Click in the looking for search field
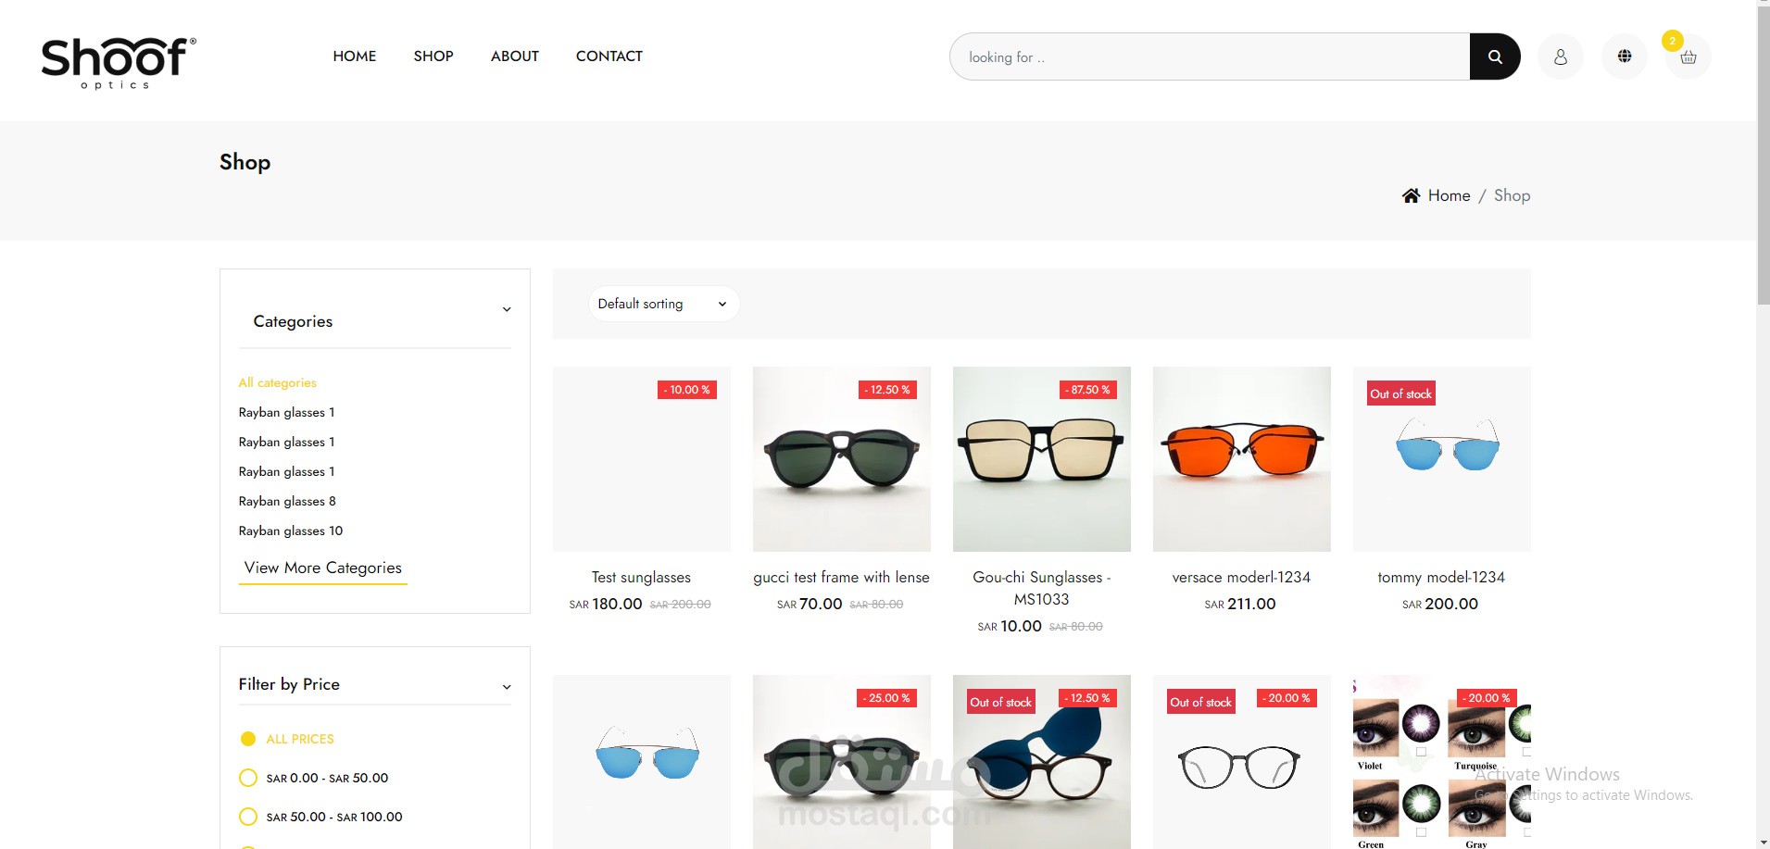The height and width of the screenshot is (849, 1770). [1210, 56]
